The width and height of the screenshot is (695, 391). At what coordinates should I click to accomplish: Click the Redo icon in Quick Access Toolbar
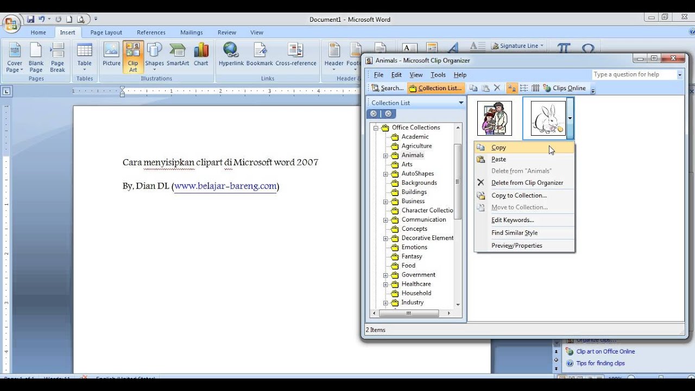pyautogui.click(x=58, y=19)
